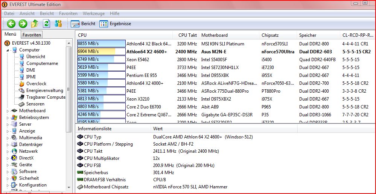This screenshot has width=376, height=194.
Task: Click the Sicherheit shield icon
Action: click(14, 178)
